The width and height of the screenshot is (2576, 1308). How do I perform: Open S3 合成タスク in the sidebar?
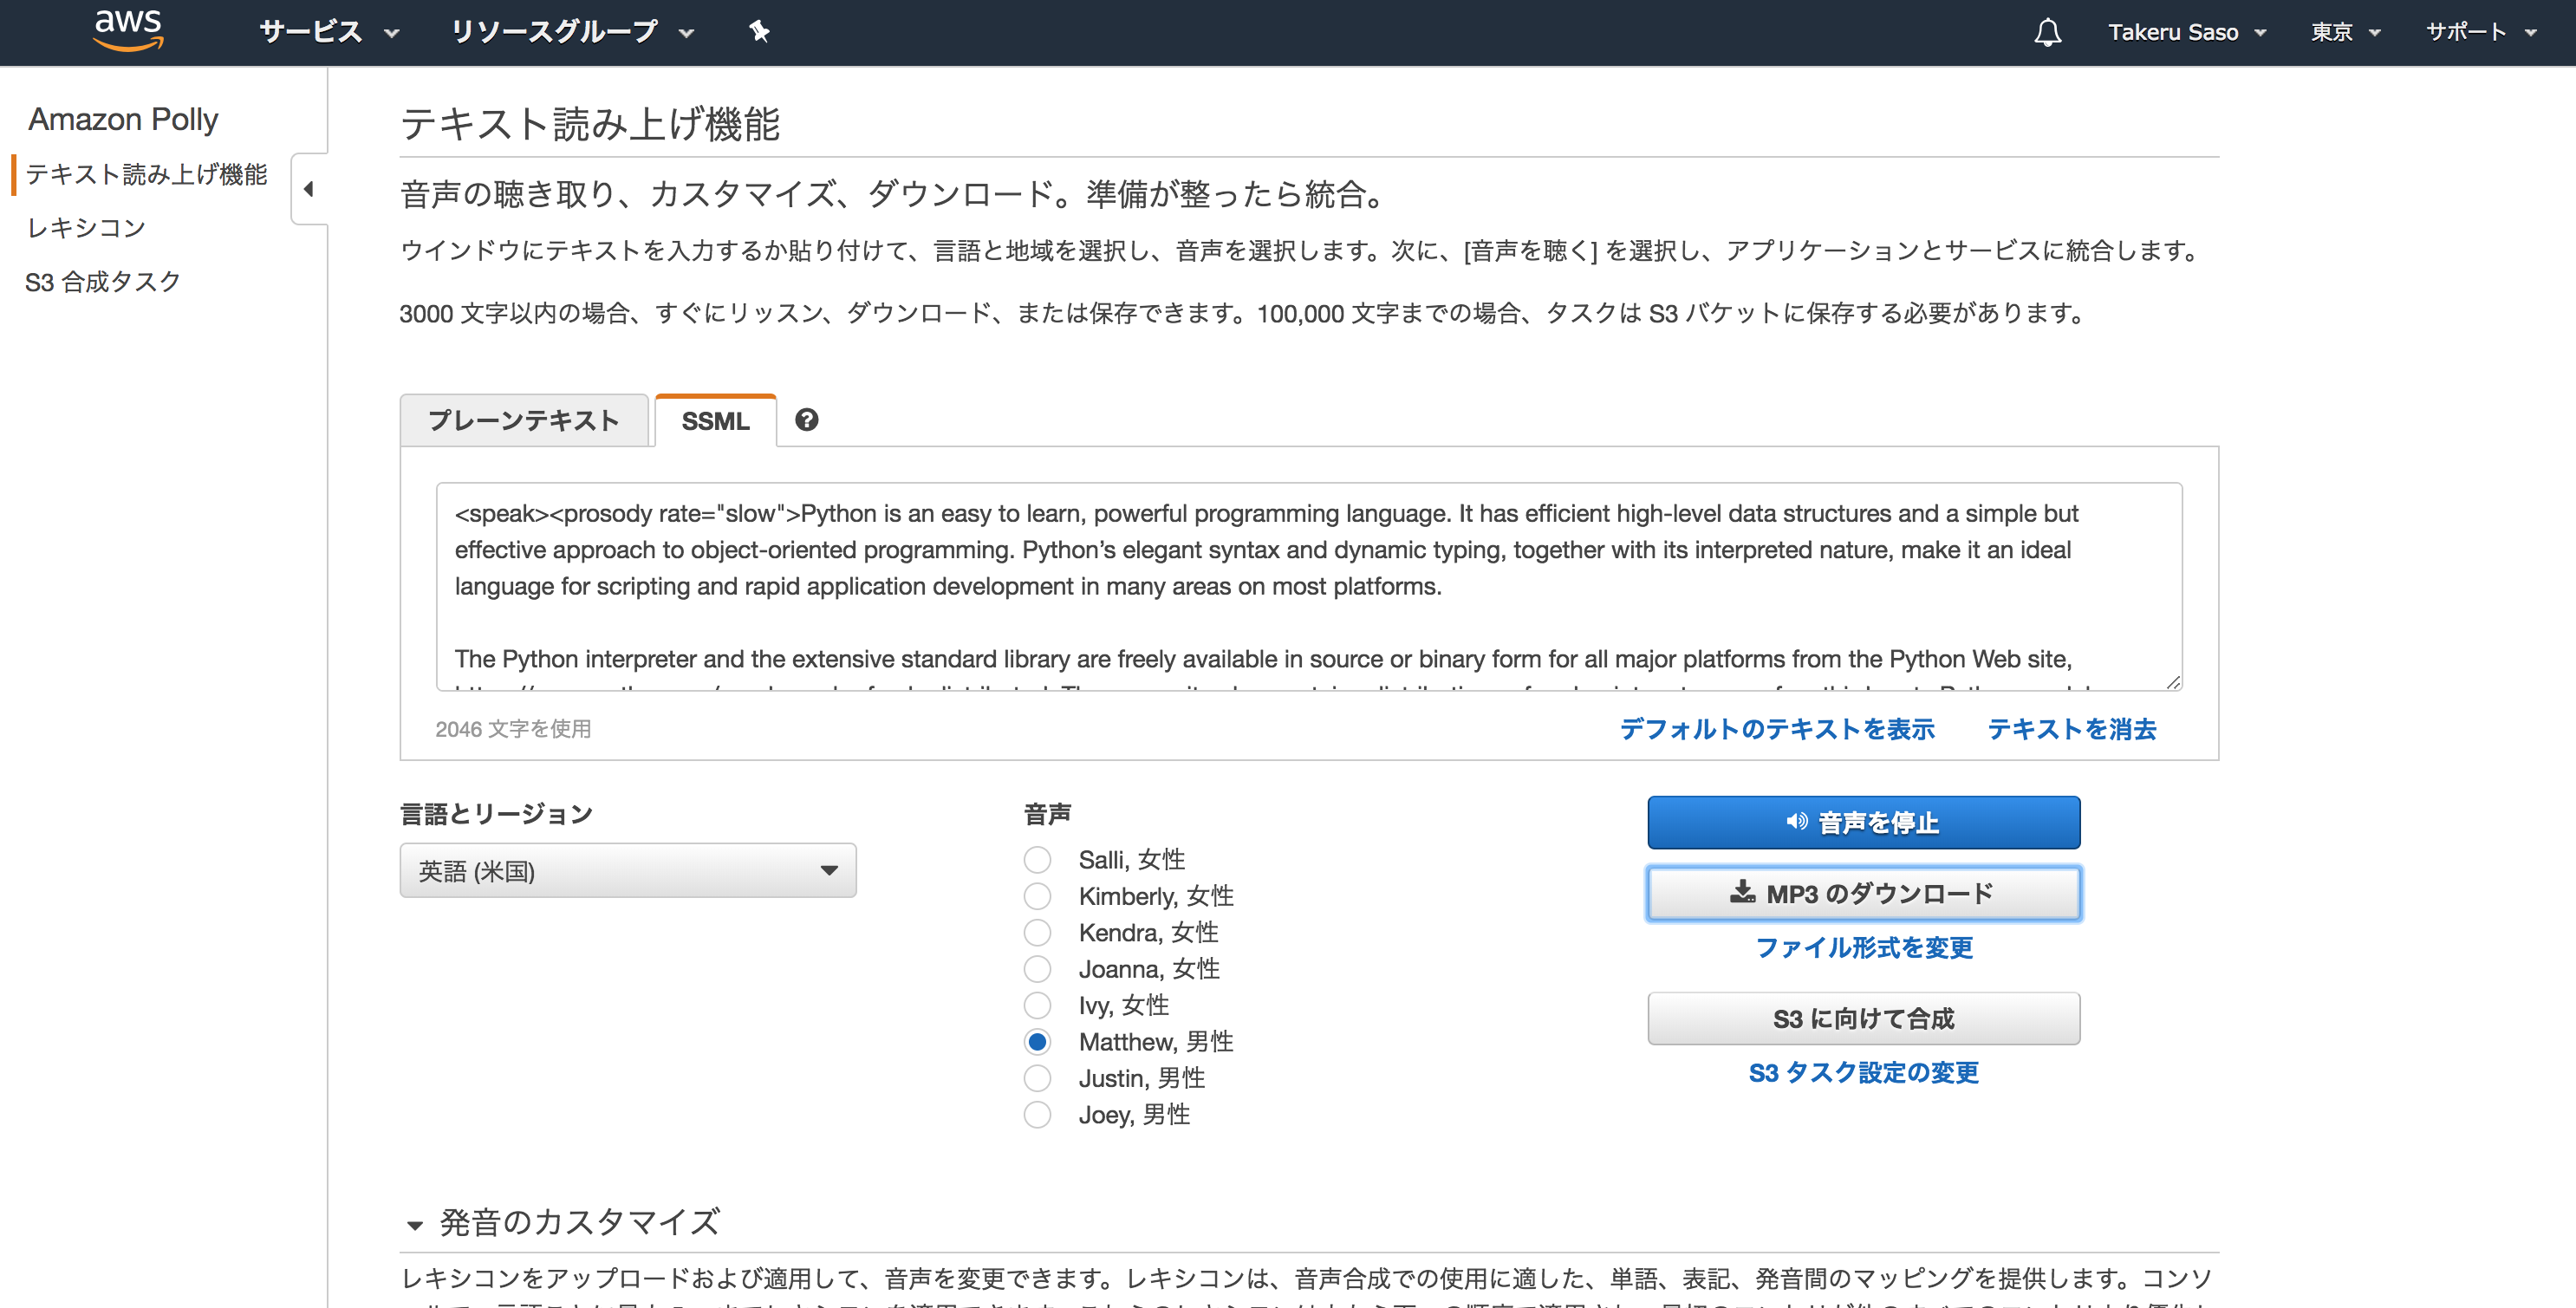click(x=103, y=282)
